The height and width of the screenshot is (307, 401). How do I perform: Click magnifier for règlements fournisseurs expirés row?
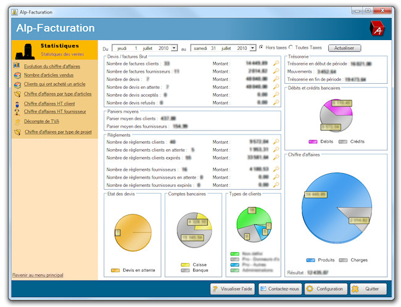(276, 184)
